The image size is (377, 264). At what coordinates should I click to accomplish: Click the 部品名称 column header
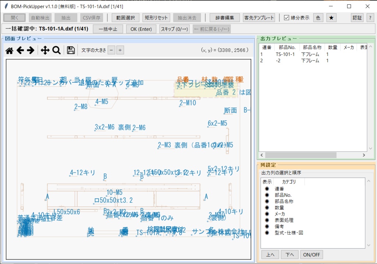[x=312, y=48]
